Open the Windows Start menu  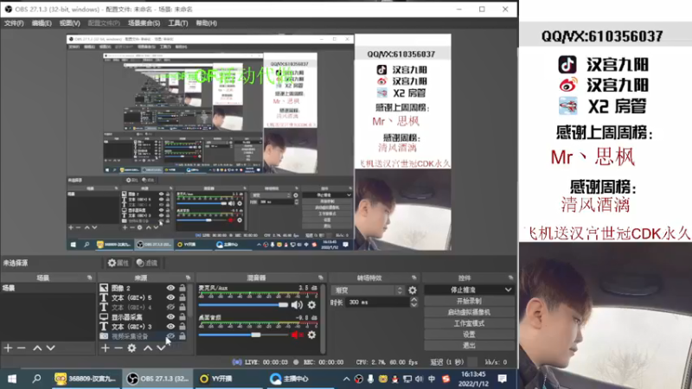(x=12, y=379)
